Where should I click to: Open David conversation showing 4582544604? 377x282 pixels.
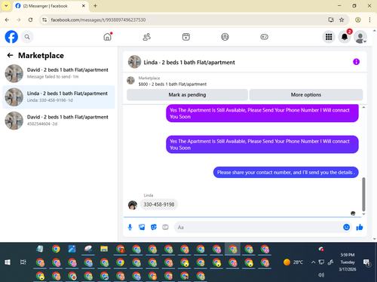click(x=59, y=121)
